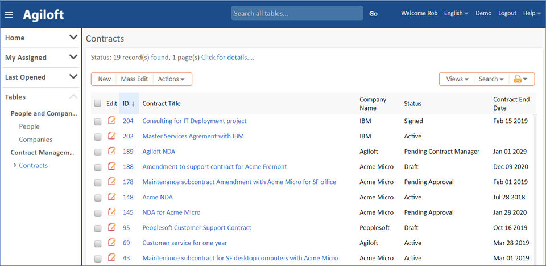This screenshot has height=266, width=546.
Task: Click the edit icon for Agiloft NDA
Action: tap(112, 152)
